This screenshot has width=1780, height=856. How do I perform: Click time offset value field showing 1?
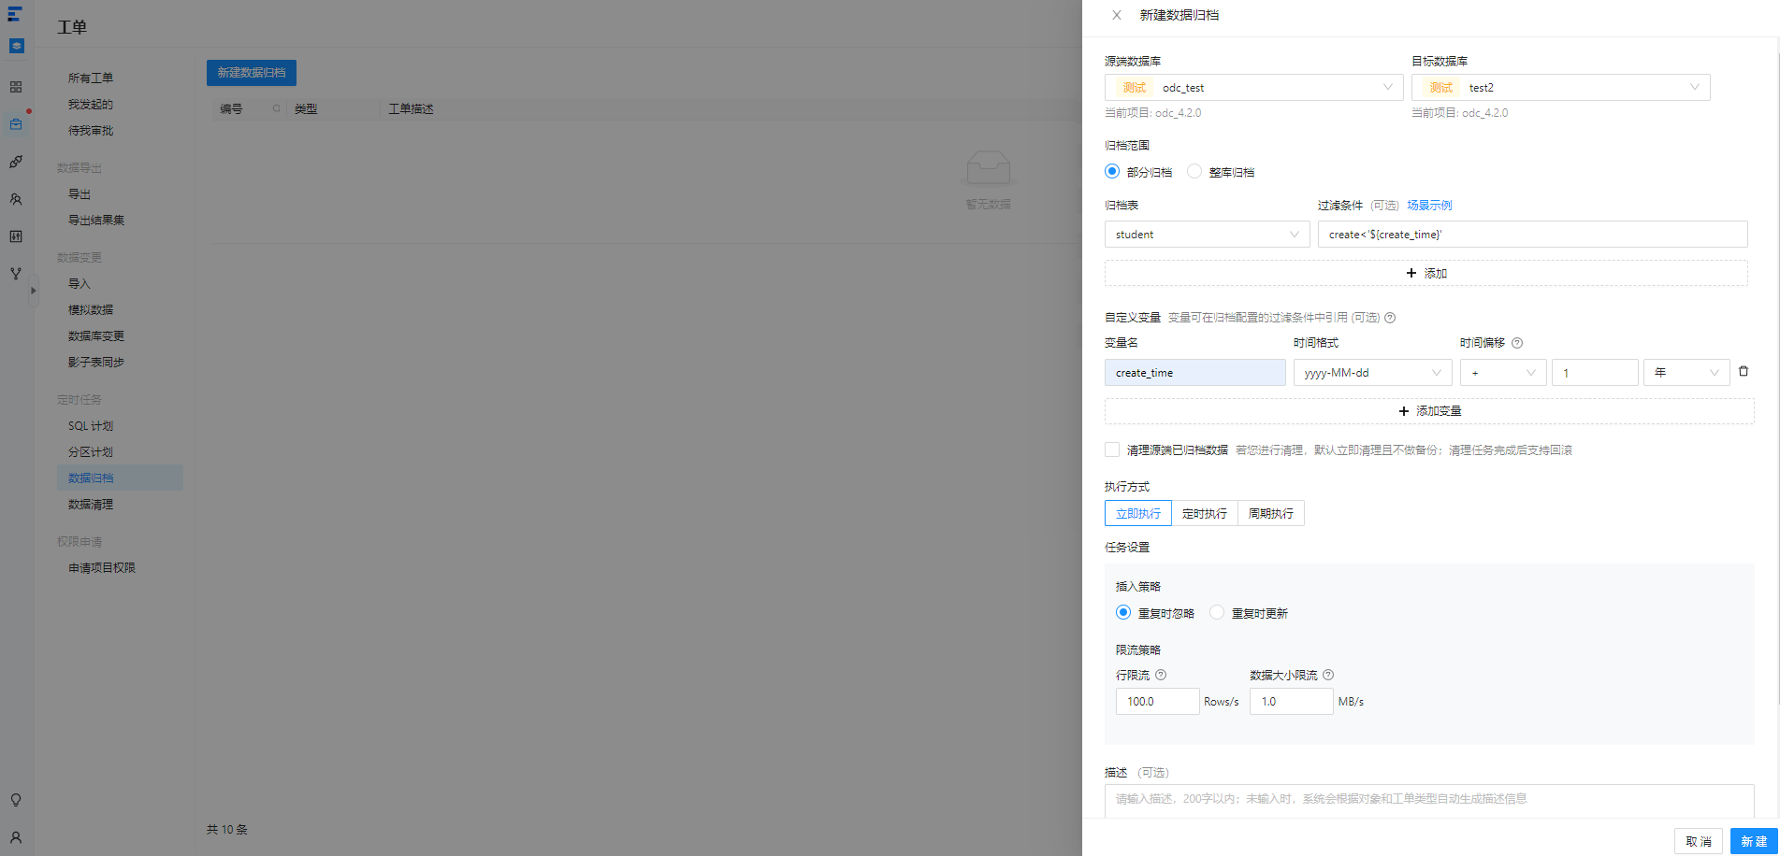pyautogui.click(x=1595, y=373)
